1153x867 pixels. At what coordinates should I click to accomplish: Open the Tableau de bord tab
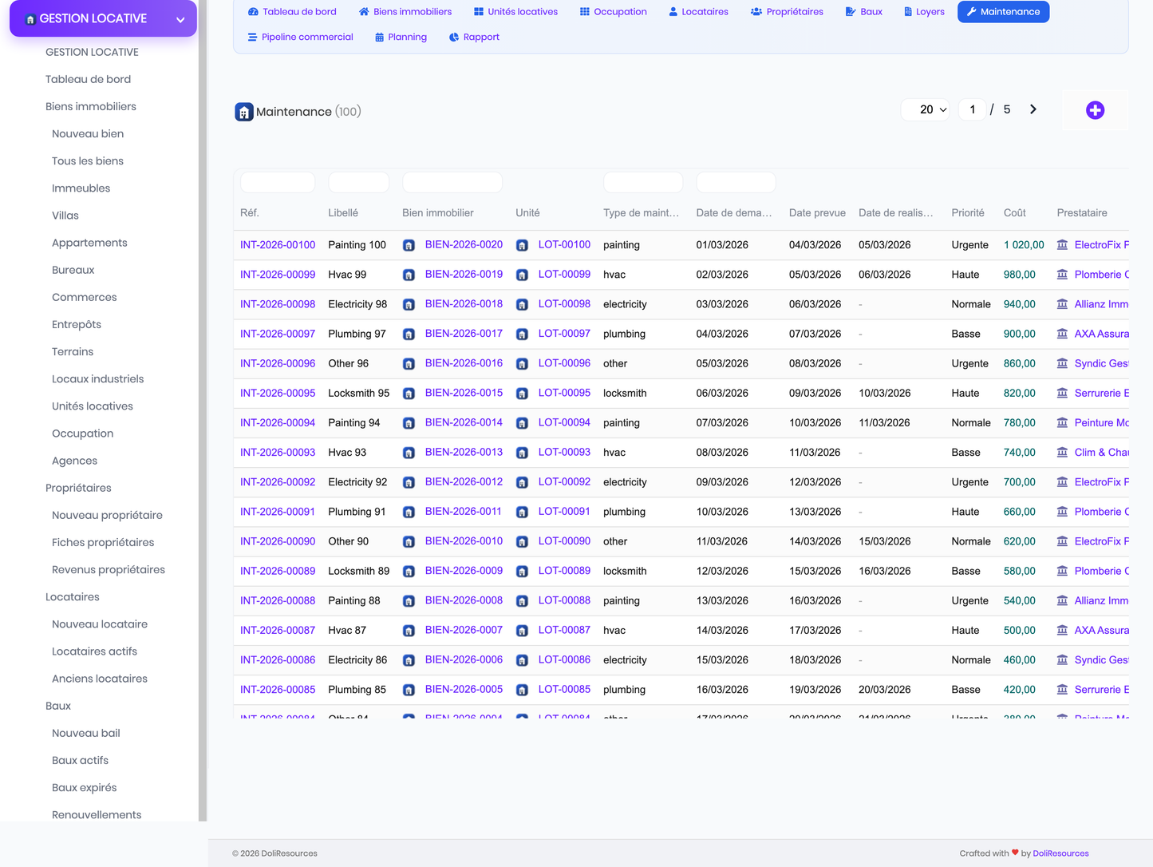pyautogui.click(x=292, y=12)
